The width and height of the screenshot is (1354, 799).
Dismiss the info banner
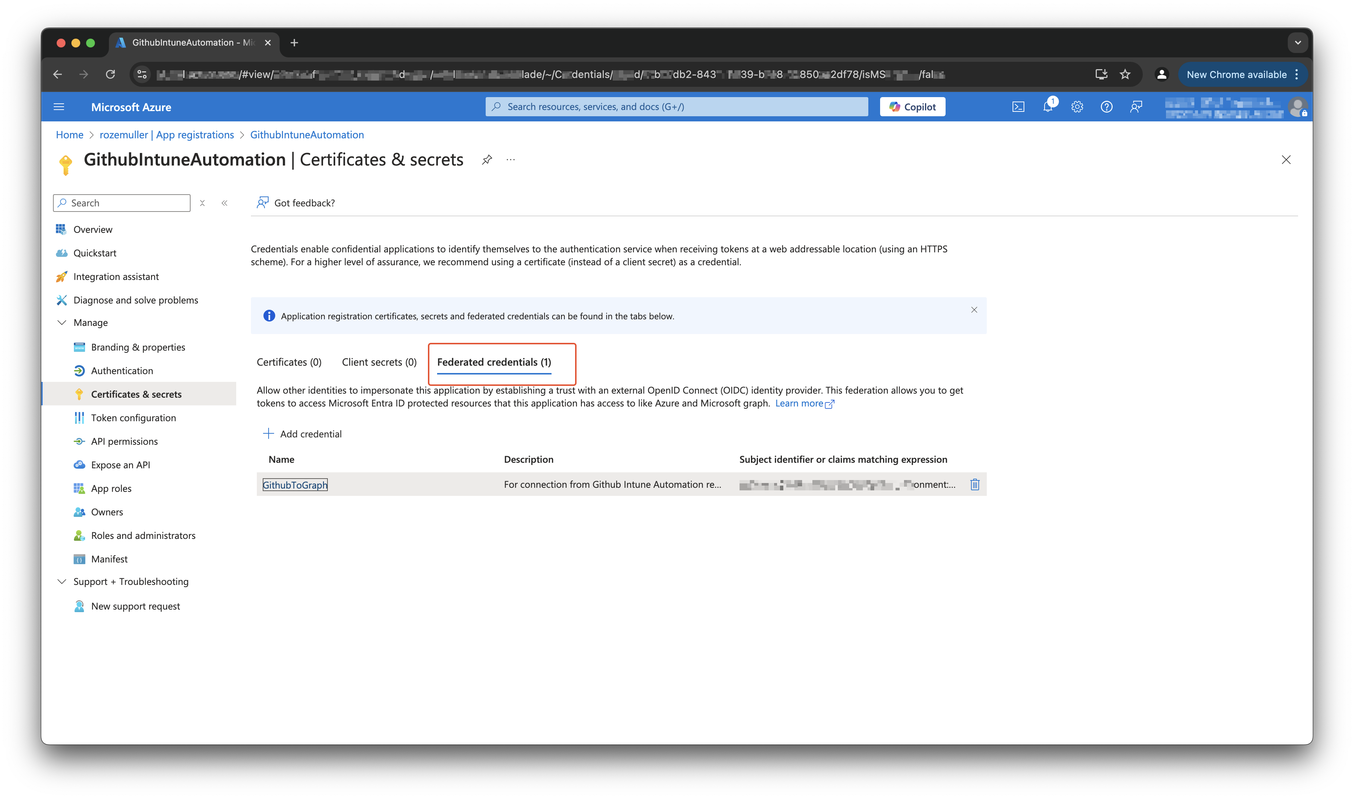[974, 310]
